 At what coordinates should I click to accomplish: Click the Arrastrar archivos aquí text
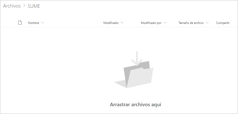pyautogui.click(x=135, y=105)
